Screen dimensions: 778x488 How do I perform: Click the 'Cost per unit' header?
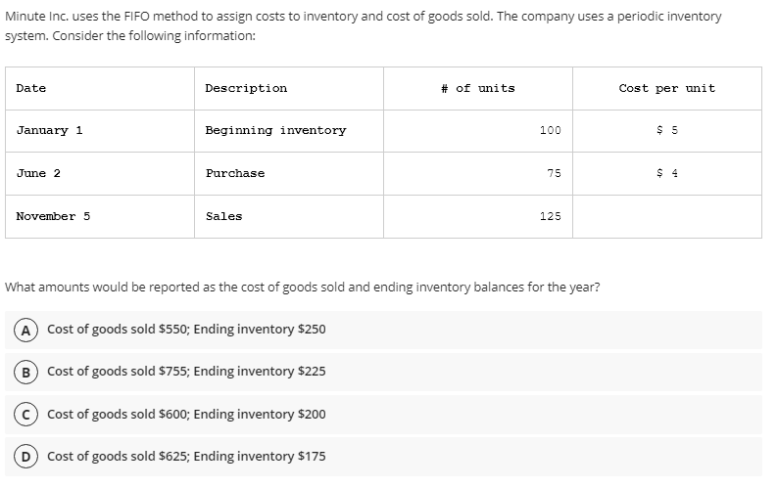666,88
